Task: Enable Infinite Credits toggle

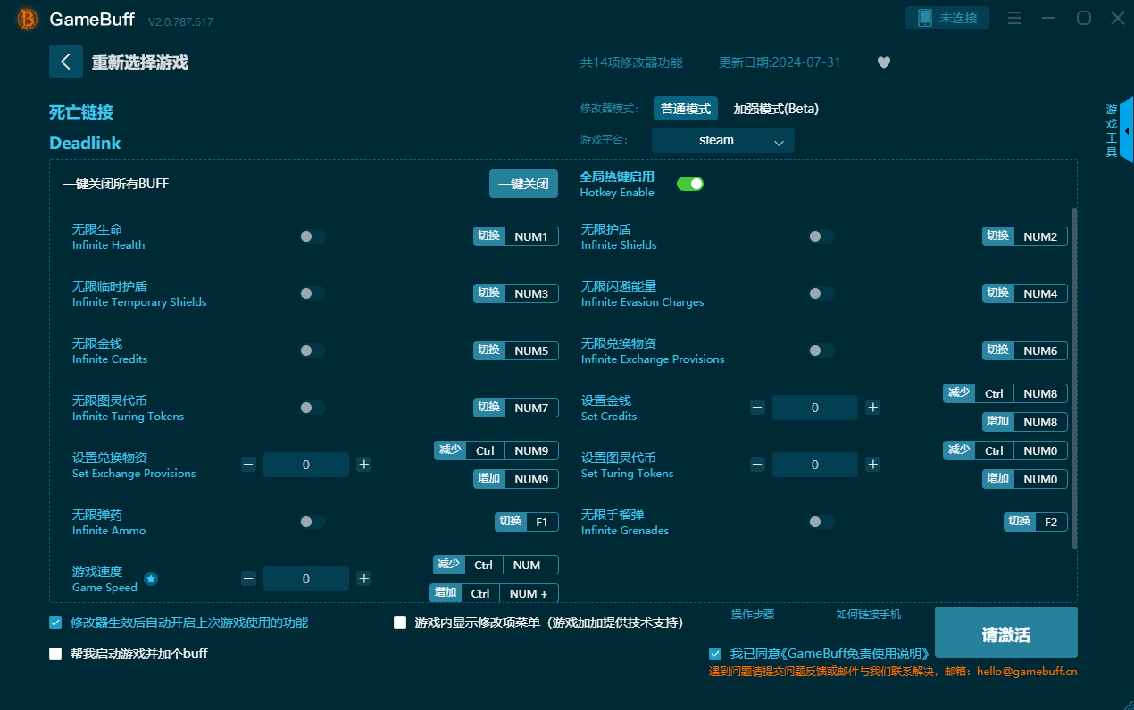Action: [x=313, y=351]
